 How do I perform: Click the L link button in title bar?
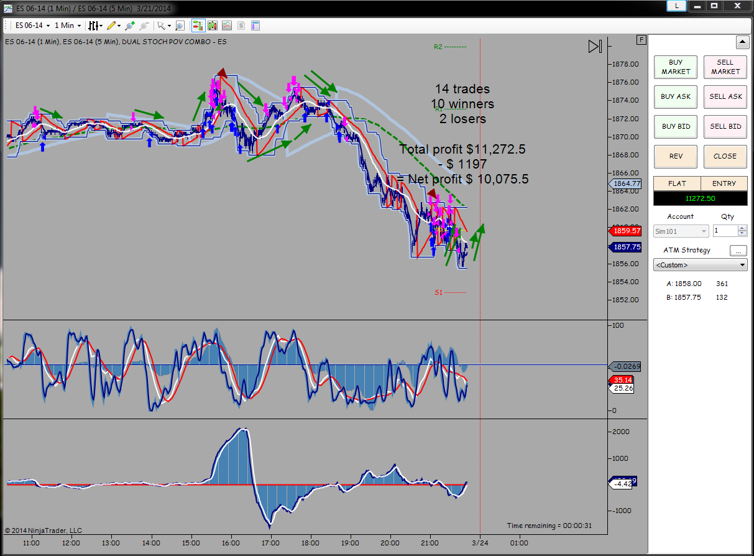tap(676, 6)
